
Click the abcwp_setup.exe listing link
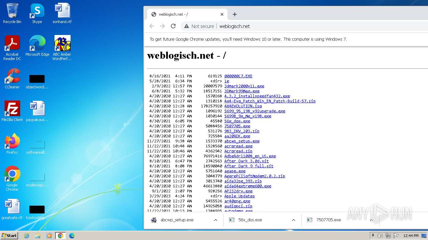pyautogui.click(x=242, y=141)
